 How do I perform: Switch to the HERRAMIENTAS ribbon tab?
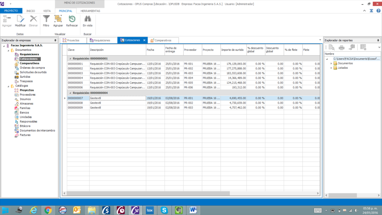(90, 11)
